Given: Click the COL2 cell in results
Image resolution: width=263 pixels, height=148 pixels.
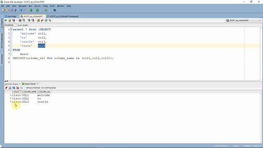Looking at the screenshot, I should pos(25,99).
